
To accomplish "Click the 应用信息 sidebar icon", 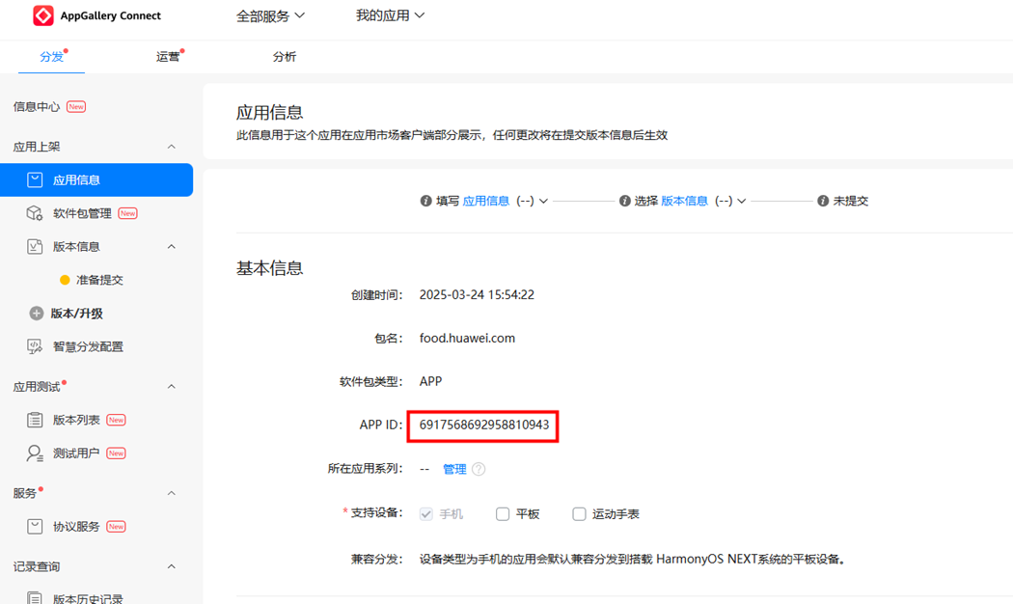I will 35,179.
